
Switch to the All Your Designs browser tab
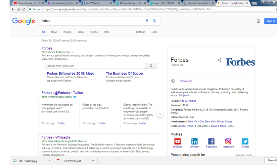click(130, 3)
